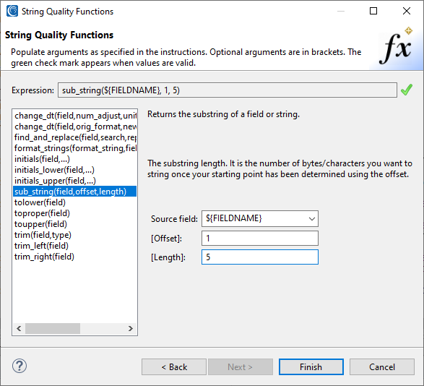Viewport: 424px width, 386px height.
Task: Click into the Length input field
Action: tap(260, 257)
